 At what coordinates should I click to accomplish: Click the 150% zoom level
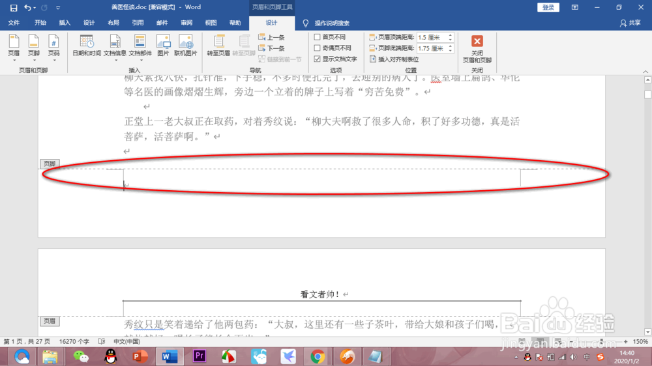tap(640, 341)
